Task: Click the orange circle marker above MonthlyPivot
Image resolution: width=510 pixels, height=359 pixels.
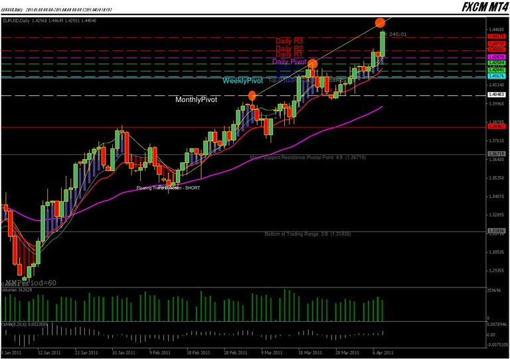Action: pos(252,96)
